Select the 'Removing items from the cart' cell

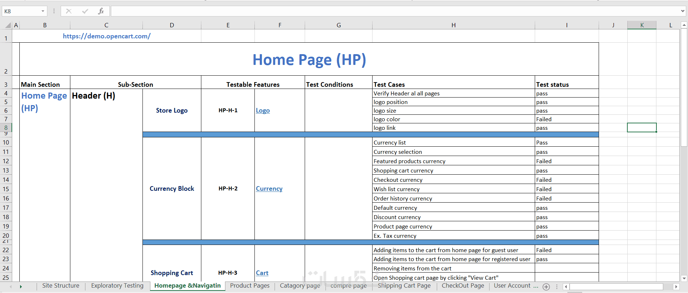point(454,268)
